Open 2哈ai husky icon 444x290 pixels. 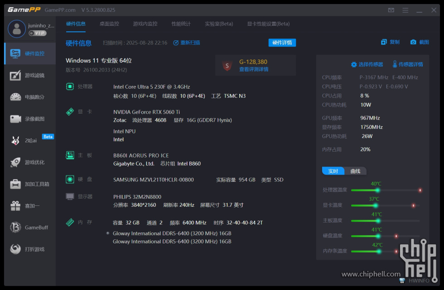pos(15,141)
